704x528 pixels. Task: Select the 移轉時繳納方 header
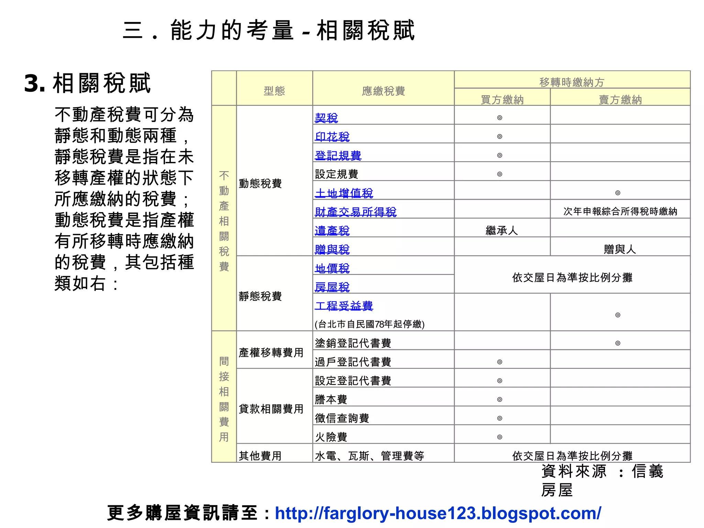tap(572, 80)
